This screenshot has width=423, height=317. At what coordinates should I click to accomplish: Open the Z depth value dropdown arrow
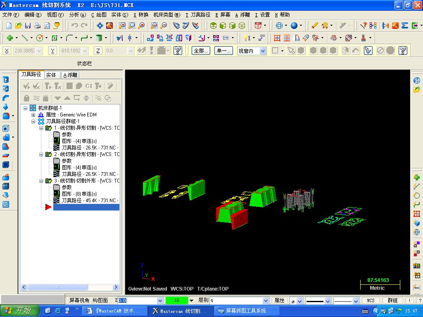(x=160, y=300)
